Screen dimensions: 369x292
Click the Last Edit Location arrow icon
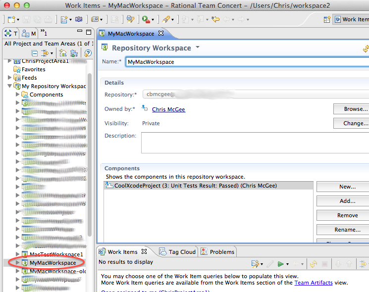(x=215, y=19)
